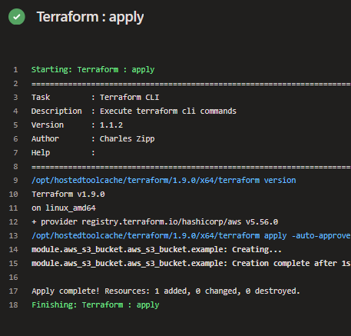This screenshot has width=351, height=336.
Task: Click the 'Apply complete!' result line
Action: coord(166,291)
